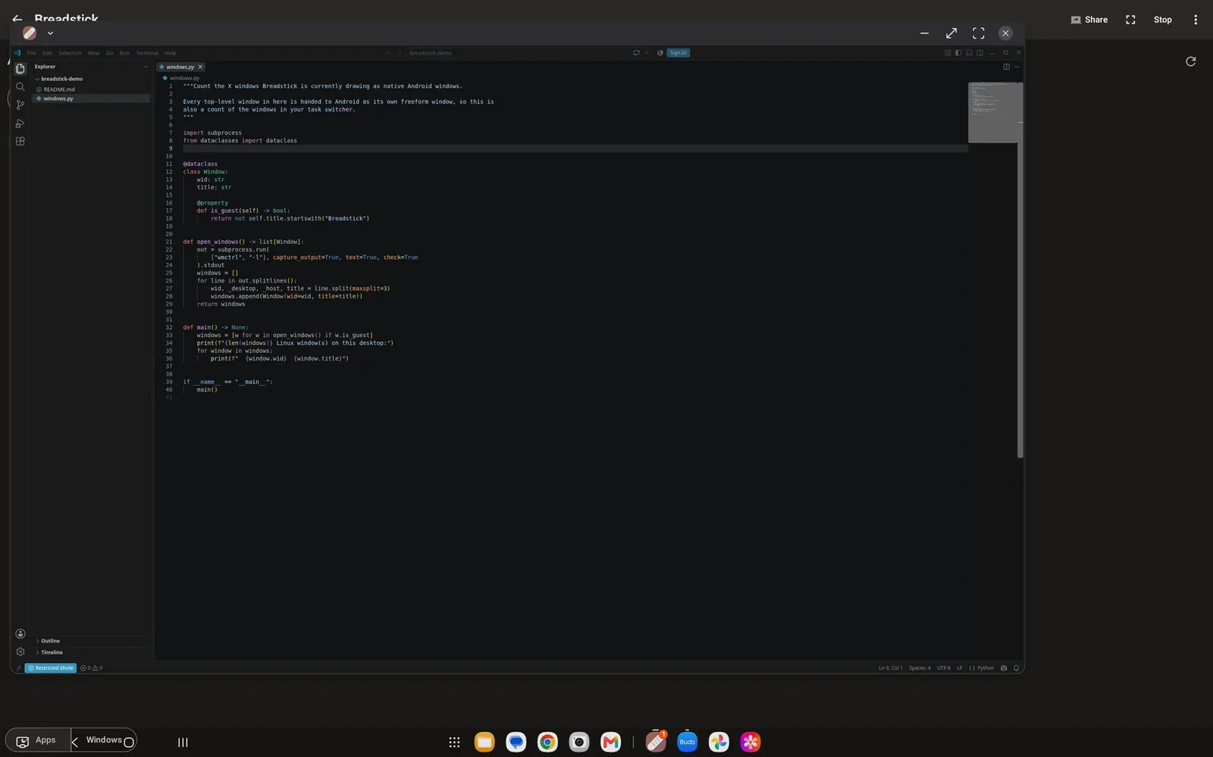Open notifications bell in status bar
This screenshot has width=1213, height=757.
(x=1016, y=668)
